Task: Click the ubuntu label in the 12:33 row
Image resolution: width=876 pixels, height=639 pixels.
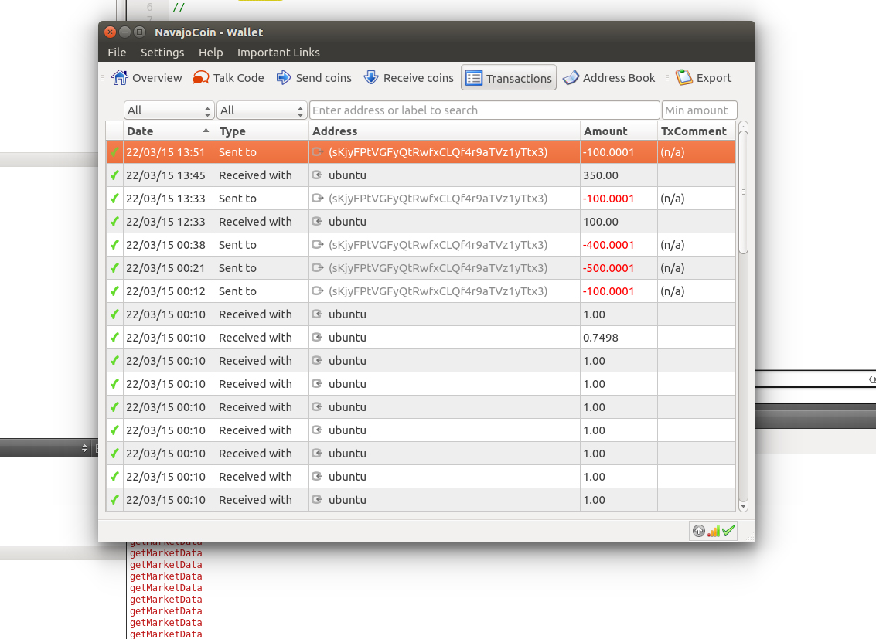Action: click(347, 222)
